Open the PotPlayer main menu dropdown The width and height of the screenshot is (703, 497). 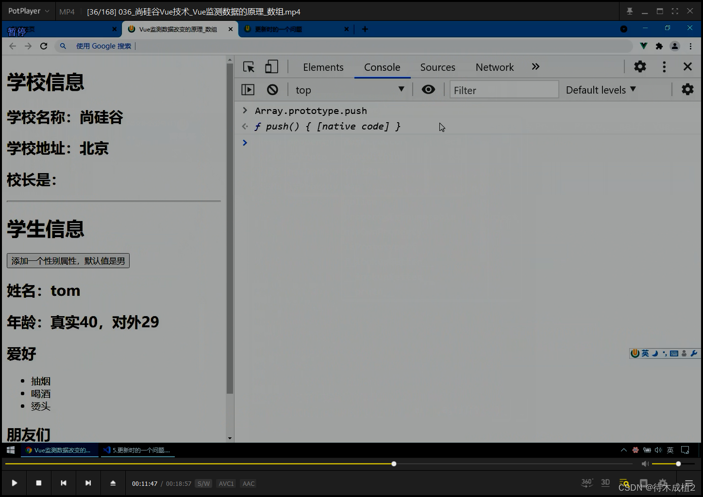point(29,11)
